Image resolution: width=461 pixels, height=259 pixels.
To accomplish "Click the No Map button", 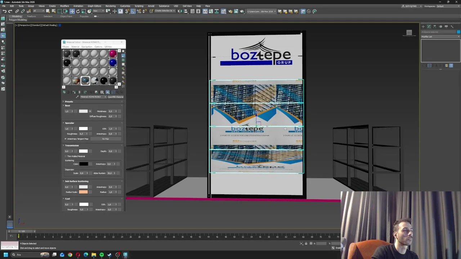I will pos(105,139).
